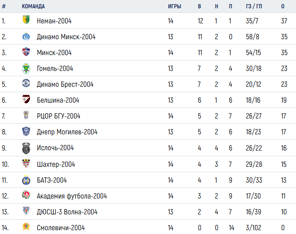Click the Неман-2004 team name
This screenshot has width=296, height=234.
point(54,21)
